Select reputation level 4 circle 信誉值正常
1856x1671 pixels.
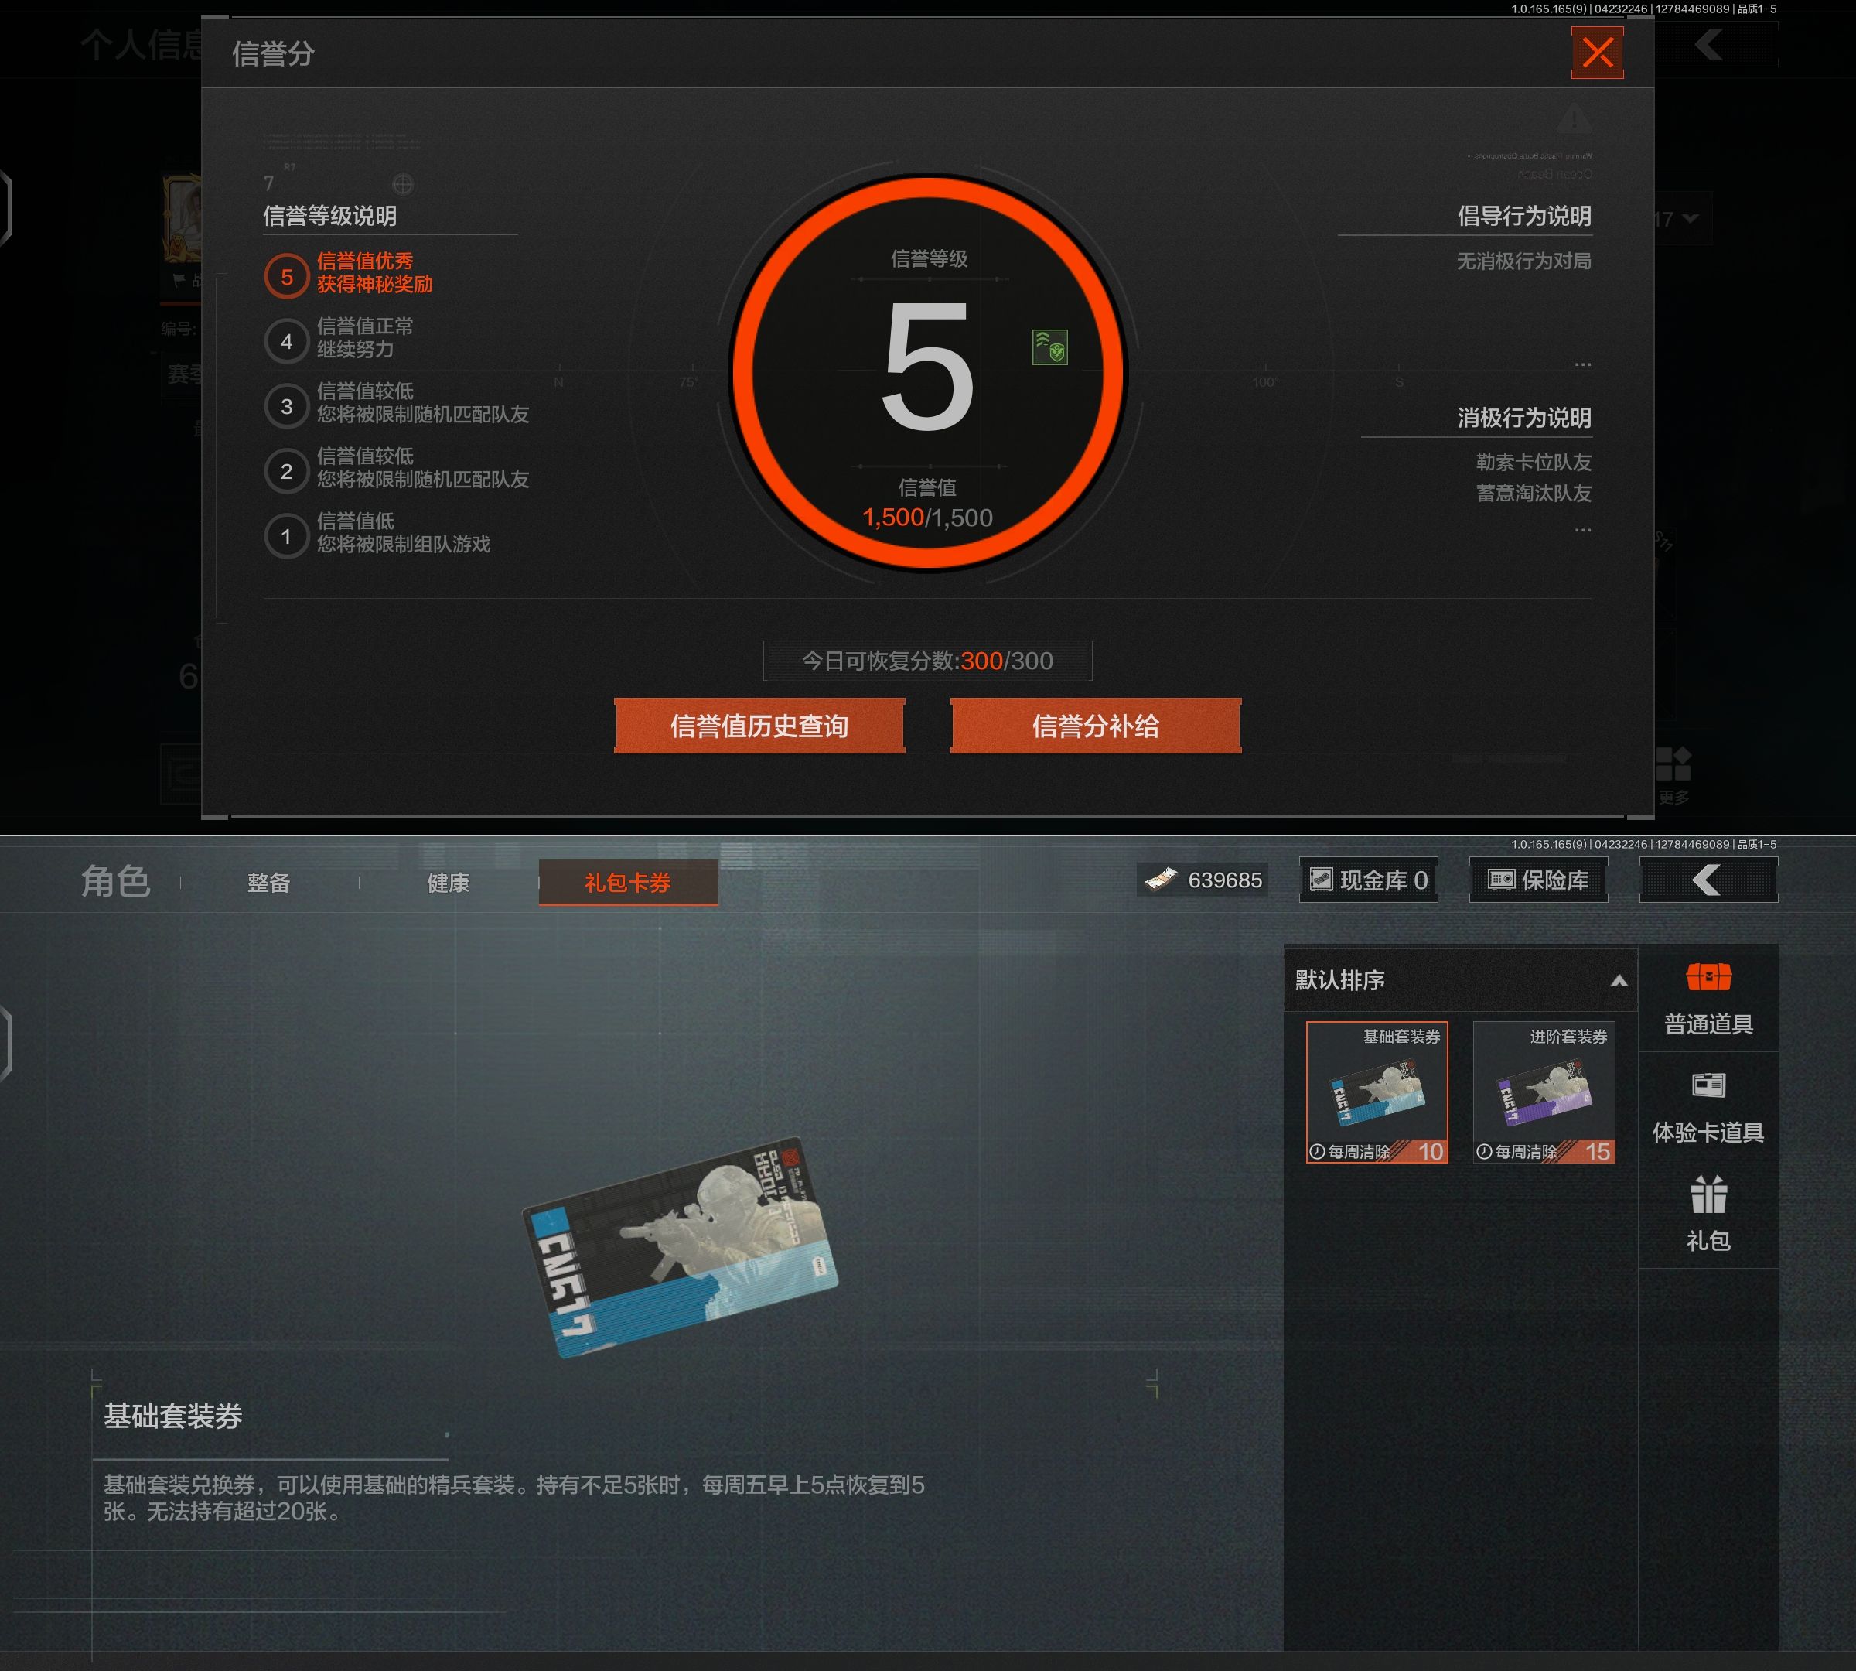[286, 341]
